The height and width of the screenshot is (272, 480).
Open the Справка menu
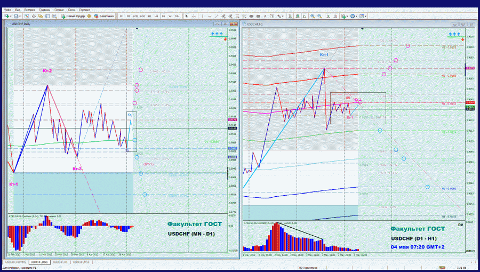click(x=84, y=10)
